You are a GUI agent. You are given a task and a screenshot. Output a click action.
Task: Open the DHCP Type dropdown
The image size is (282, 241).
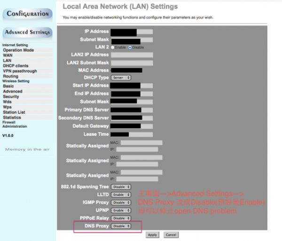tap(121, 78)
